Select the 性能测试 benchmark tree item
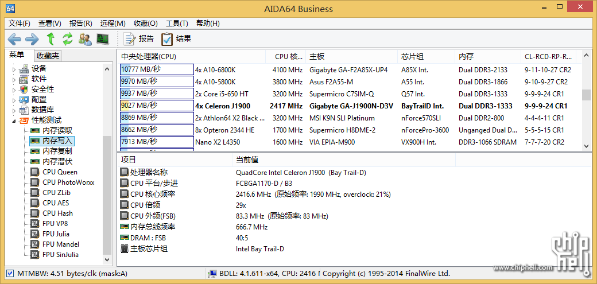 coord(46,120)
